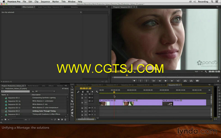Open the Marker menu

pos(56,2)
